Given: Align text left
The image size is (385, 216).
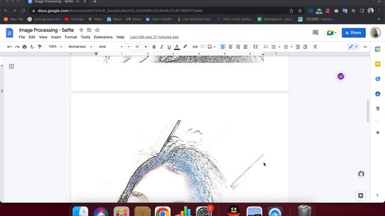Looking at the screenshot, I should 223,47.
